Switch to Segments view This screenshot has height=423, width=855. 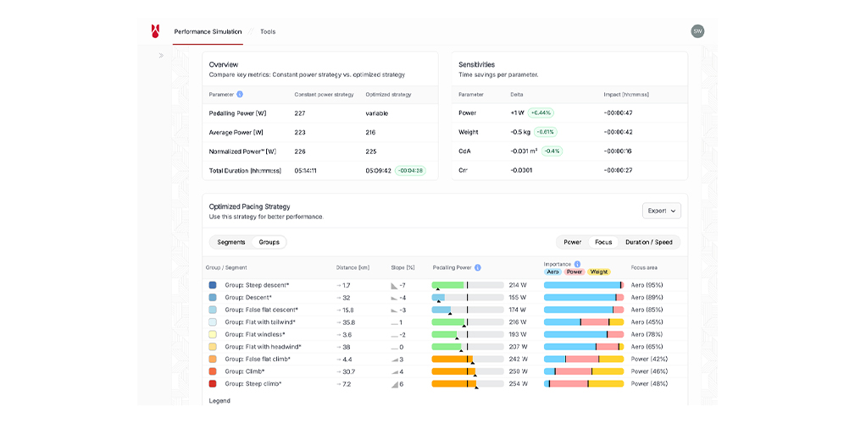pos(230,242)
